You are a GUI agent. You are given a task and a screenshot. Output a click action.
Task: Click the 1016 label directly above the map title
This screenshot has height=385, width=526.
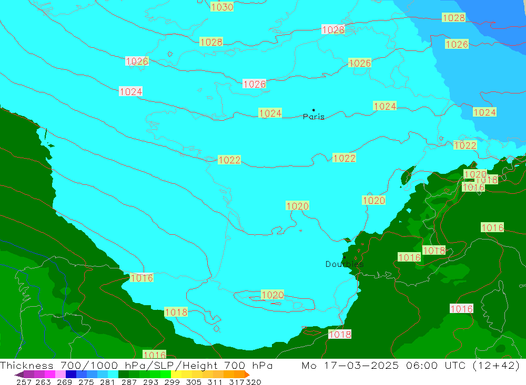coord(154,355)
